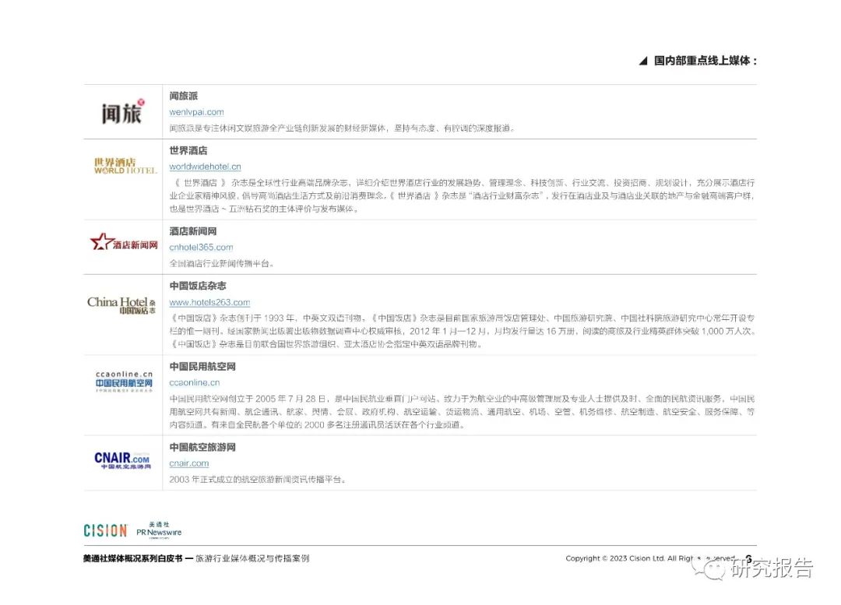Select the title 中国饭店杂志

tap(198, 286)
